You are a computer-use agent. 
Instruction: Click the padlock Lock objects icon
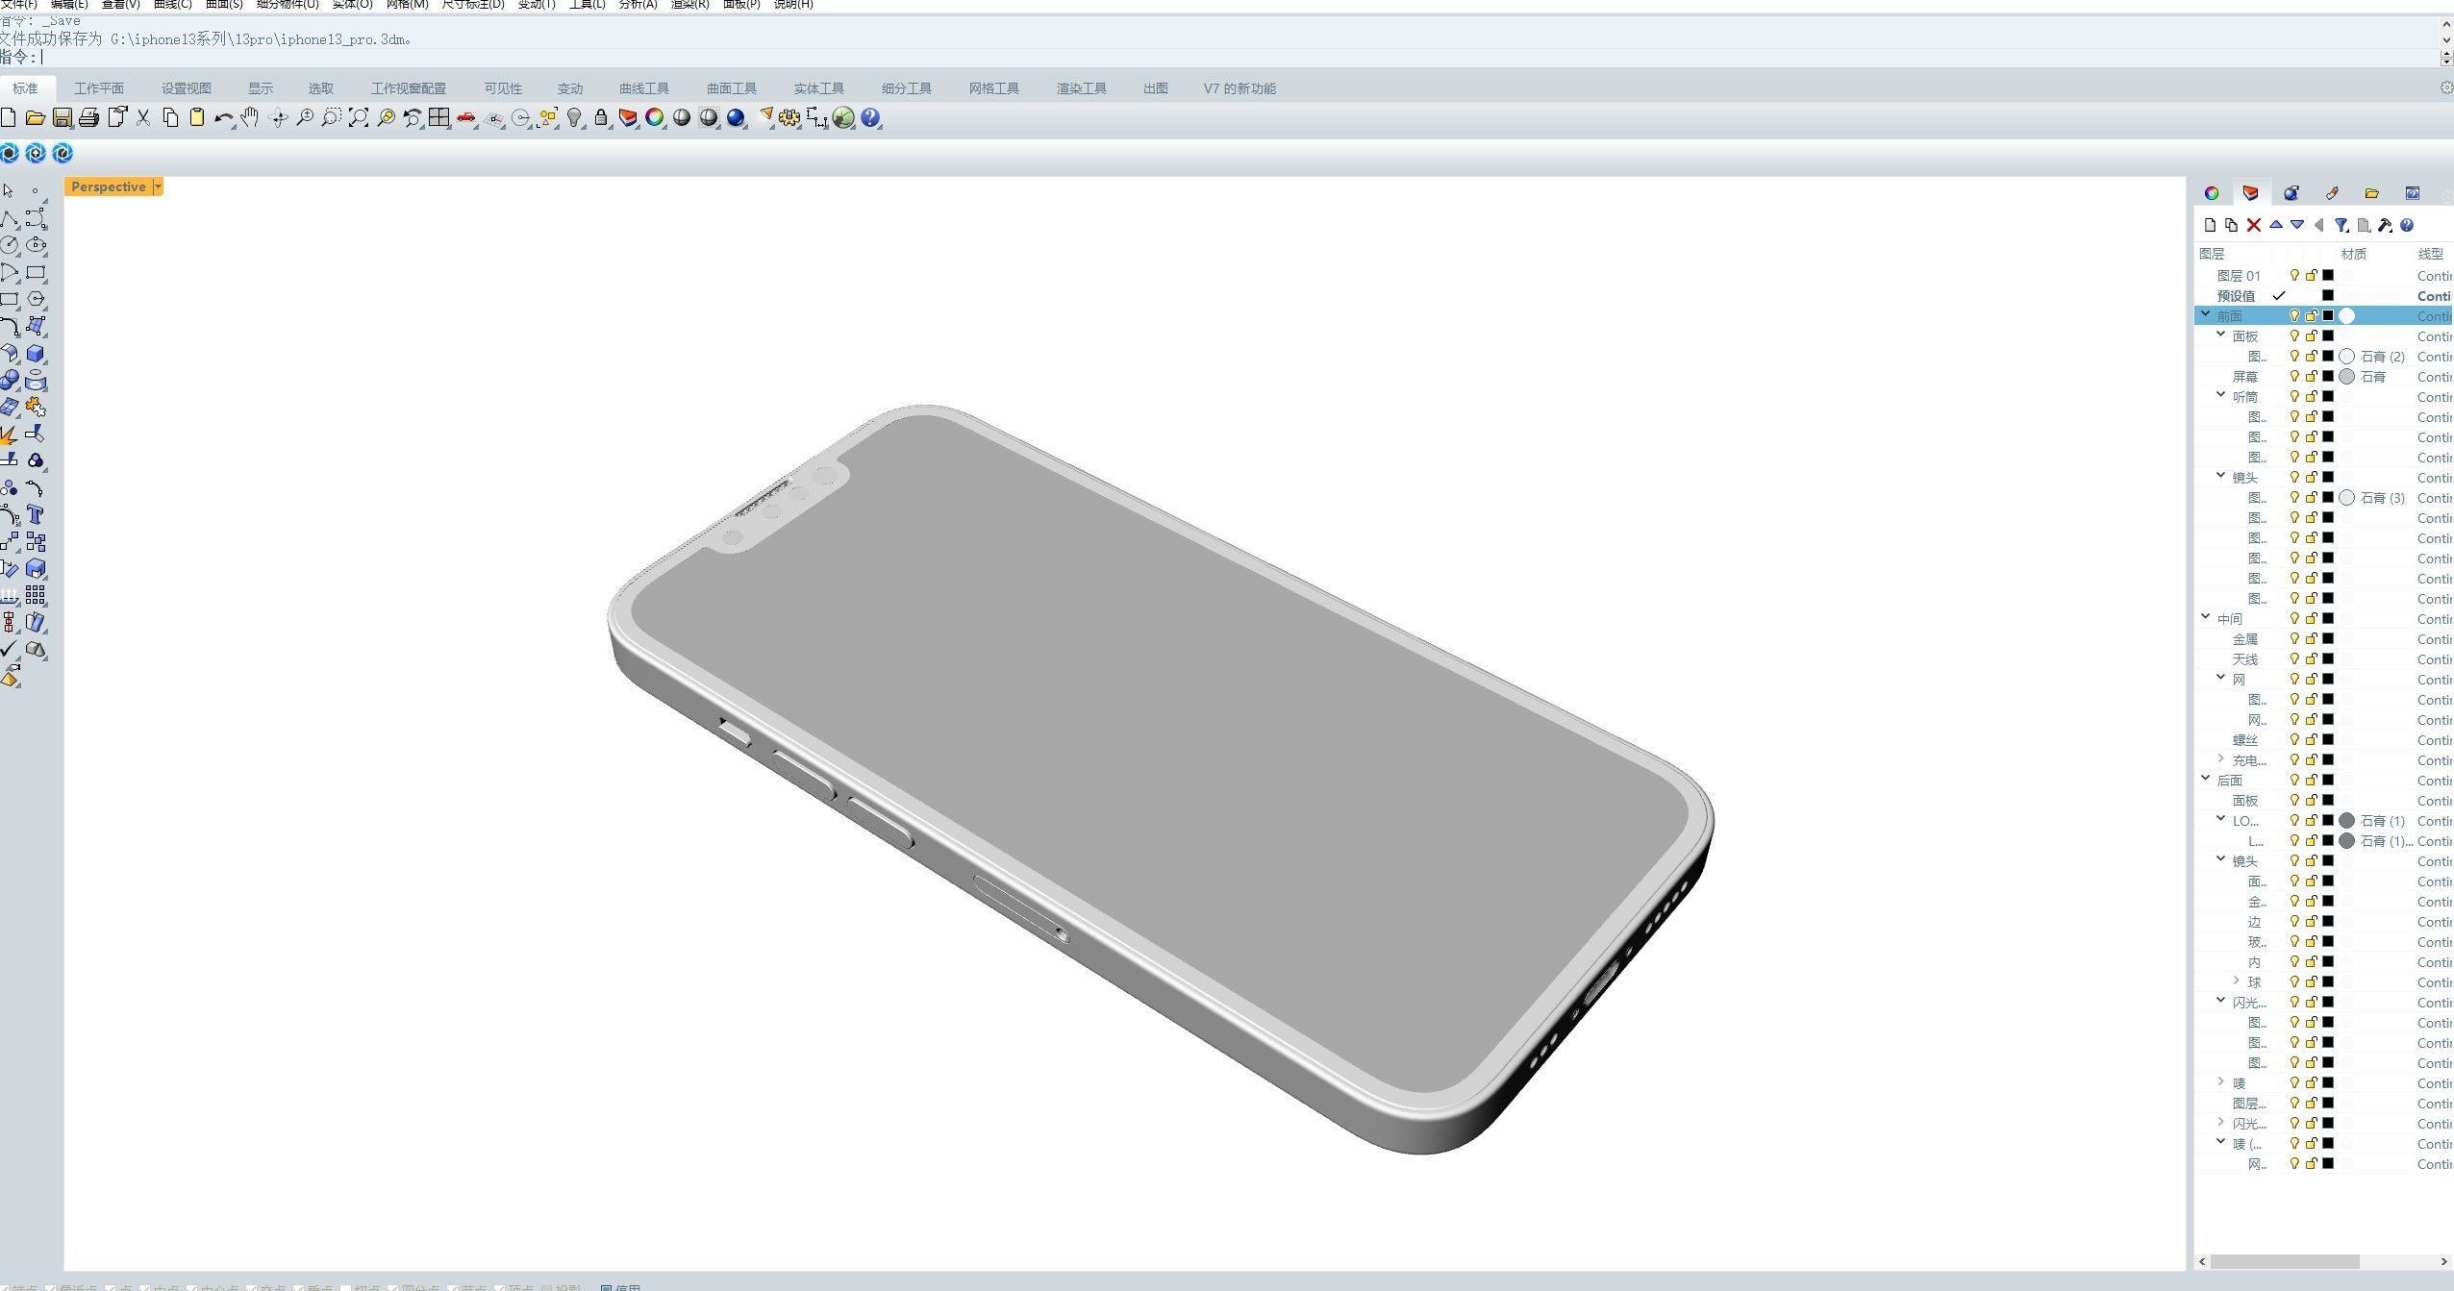(601, 118)
